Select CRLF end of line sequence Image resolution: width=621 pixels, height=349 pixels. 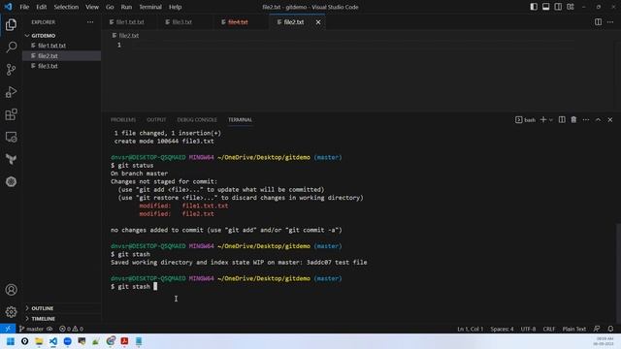[548, 329]
